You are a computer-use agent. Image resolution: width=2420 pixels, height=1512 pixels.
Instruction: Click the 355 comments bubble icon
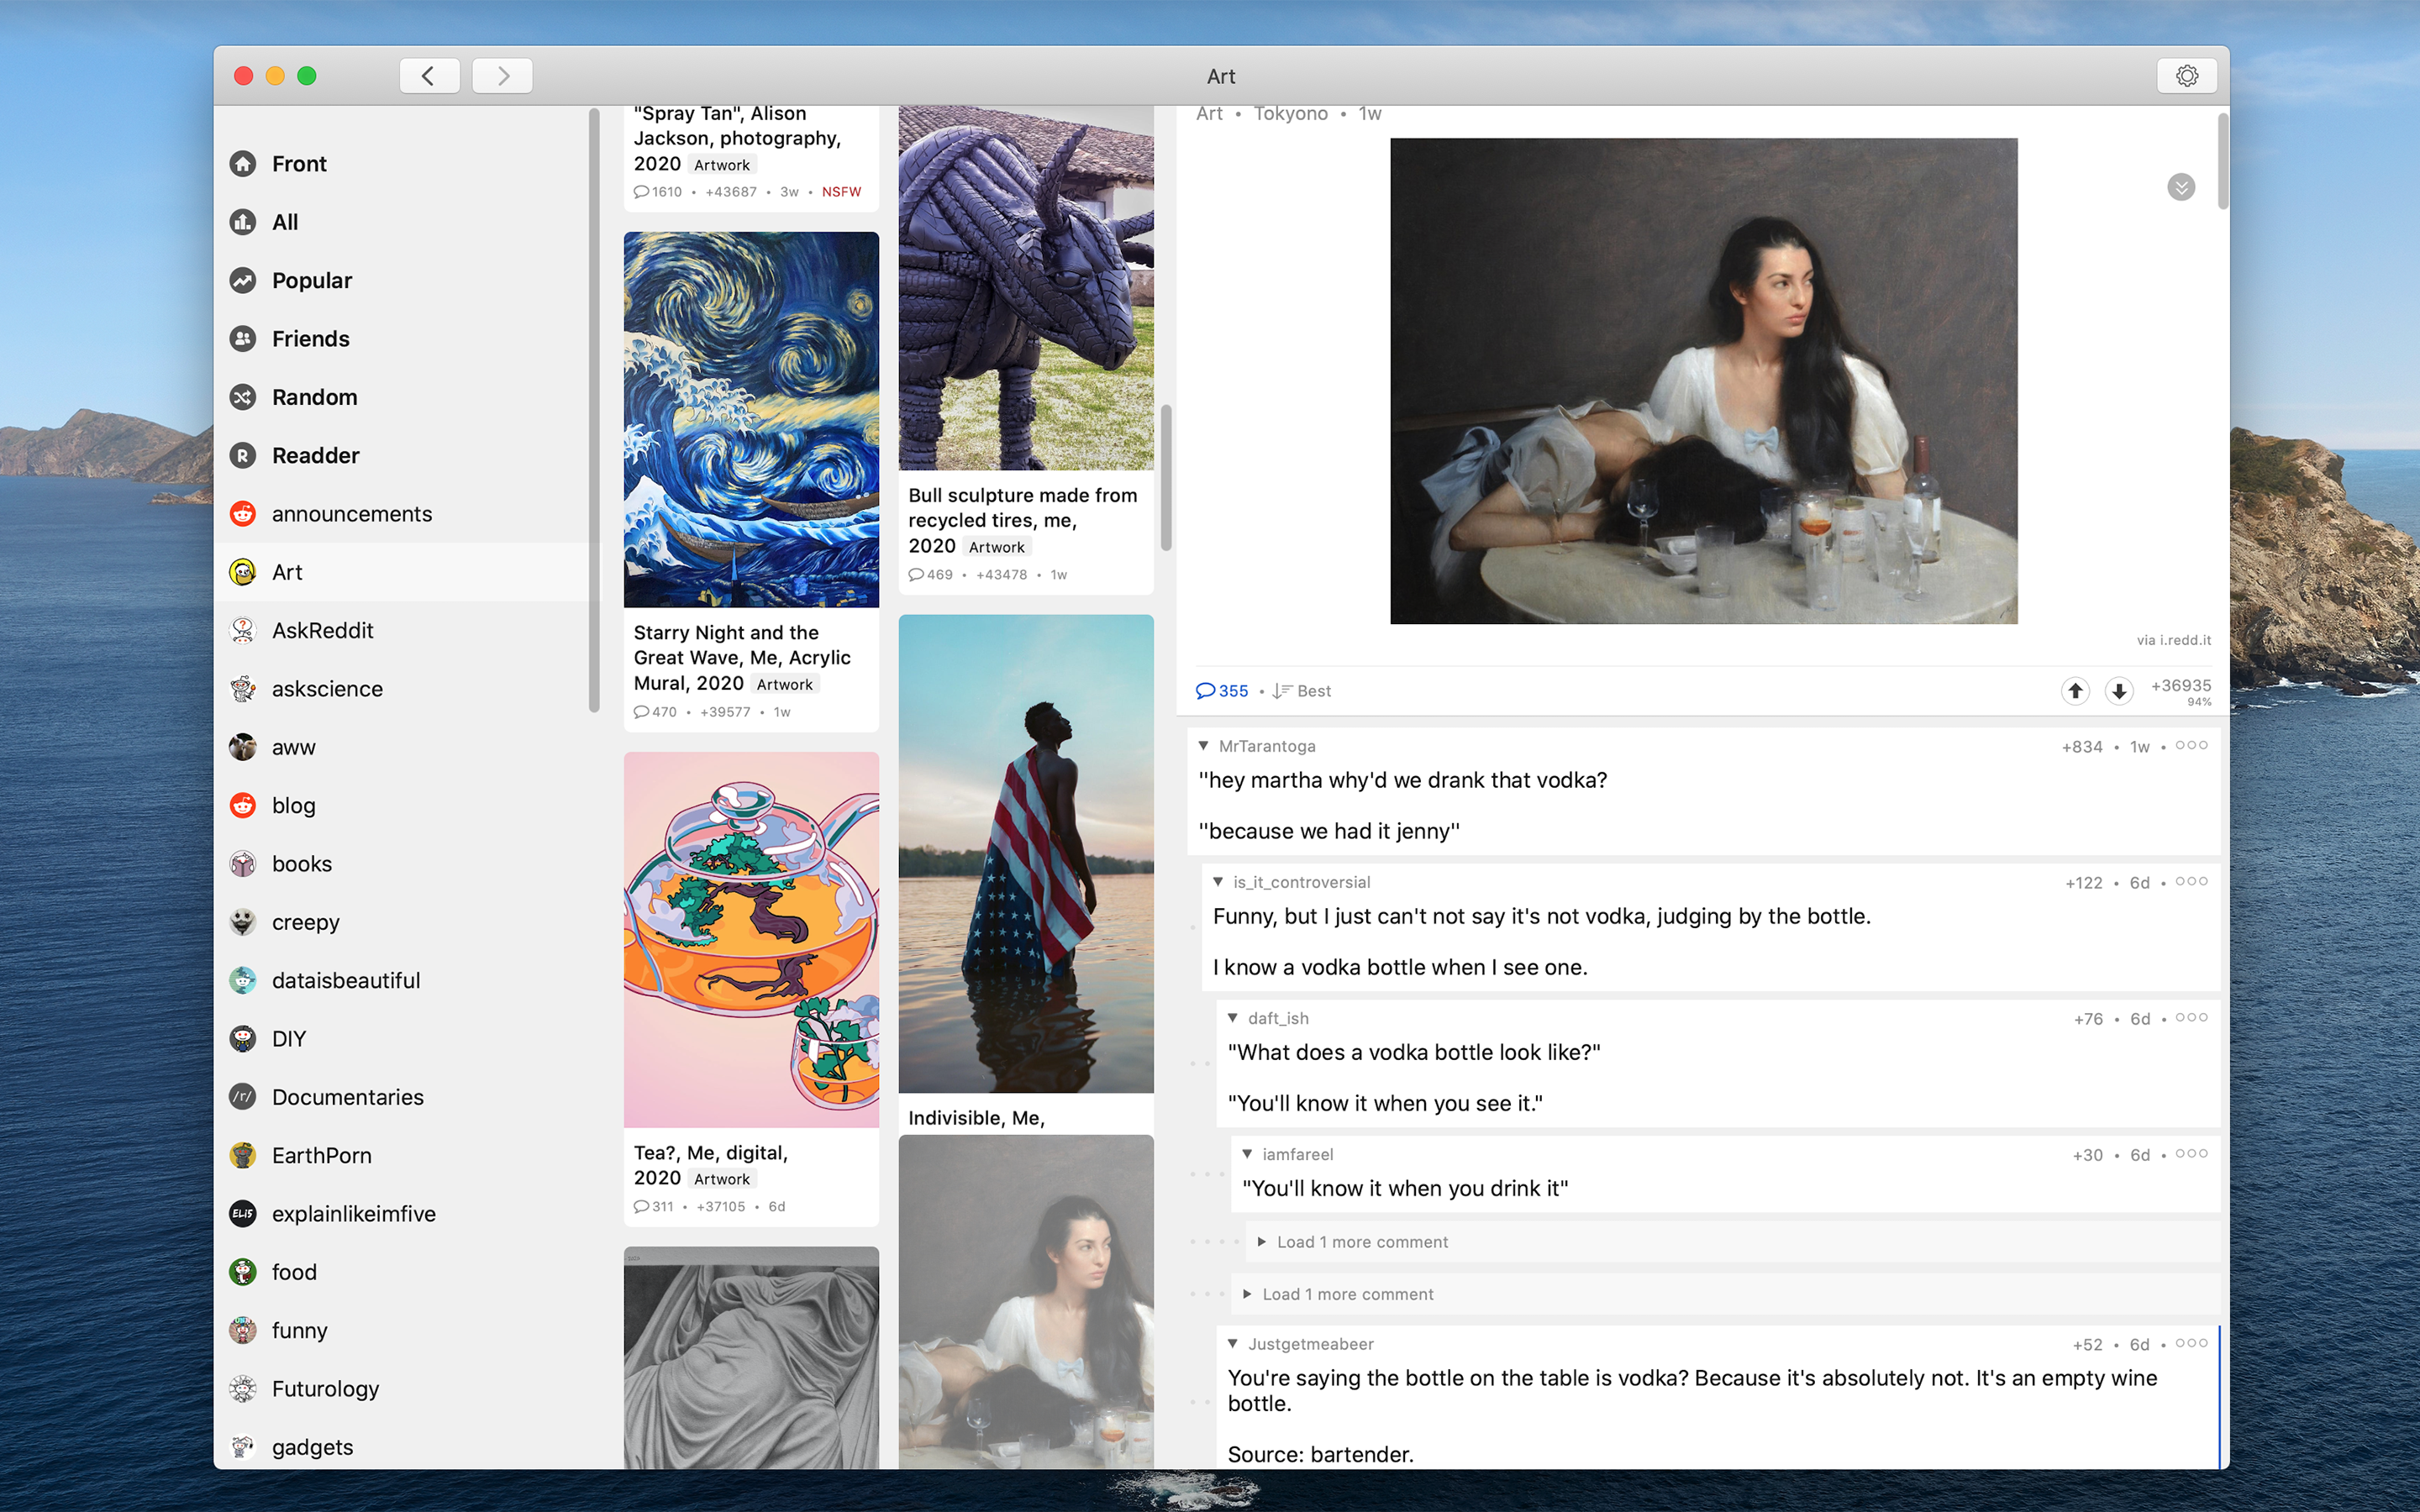point(1206,690)
